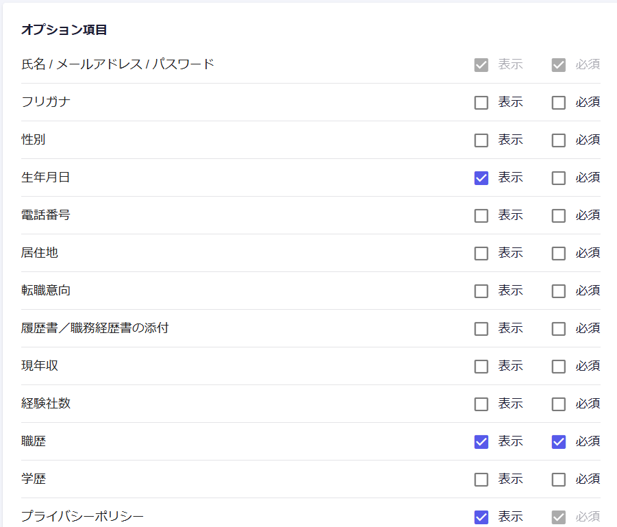Check 表示 for 現年収
This screenshot has width=617, height=527.
tap(481, 367)
